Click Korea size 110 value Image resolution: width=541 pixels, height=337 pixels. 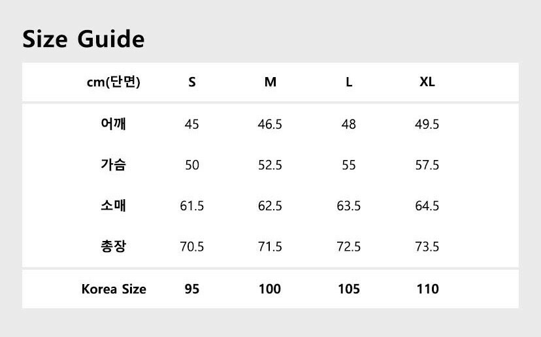[x=427, y=289]
